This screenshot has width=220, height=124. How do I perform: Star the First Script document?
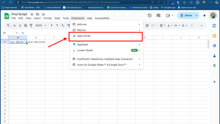pos(32,14)
